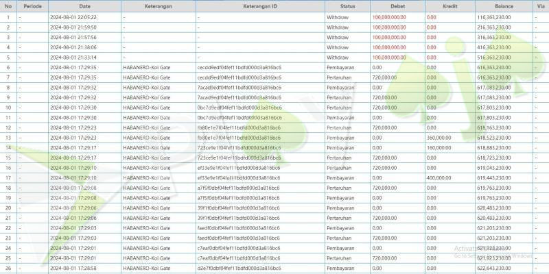Click the Withdraw status in row 1

point(338,16)
